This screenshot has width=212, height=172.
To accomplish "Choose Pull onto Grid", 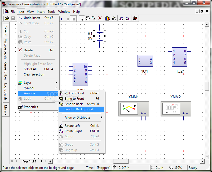I will [81, 93].
